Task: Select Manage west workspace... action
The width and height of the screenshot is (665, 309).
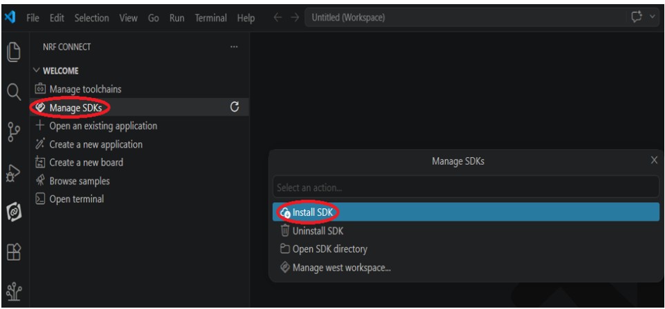Action: pyautogui.click(x=466, y=268)
